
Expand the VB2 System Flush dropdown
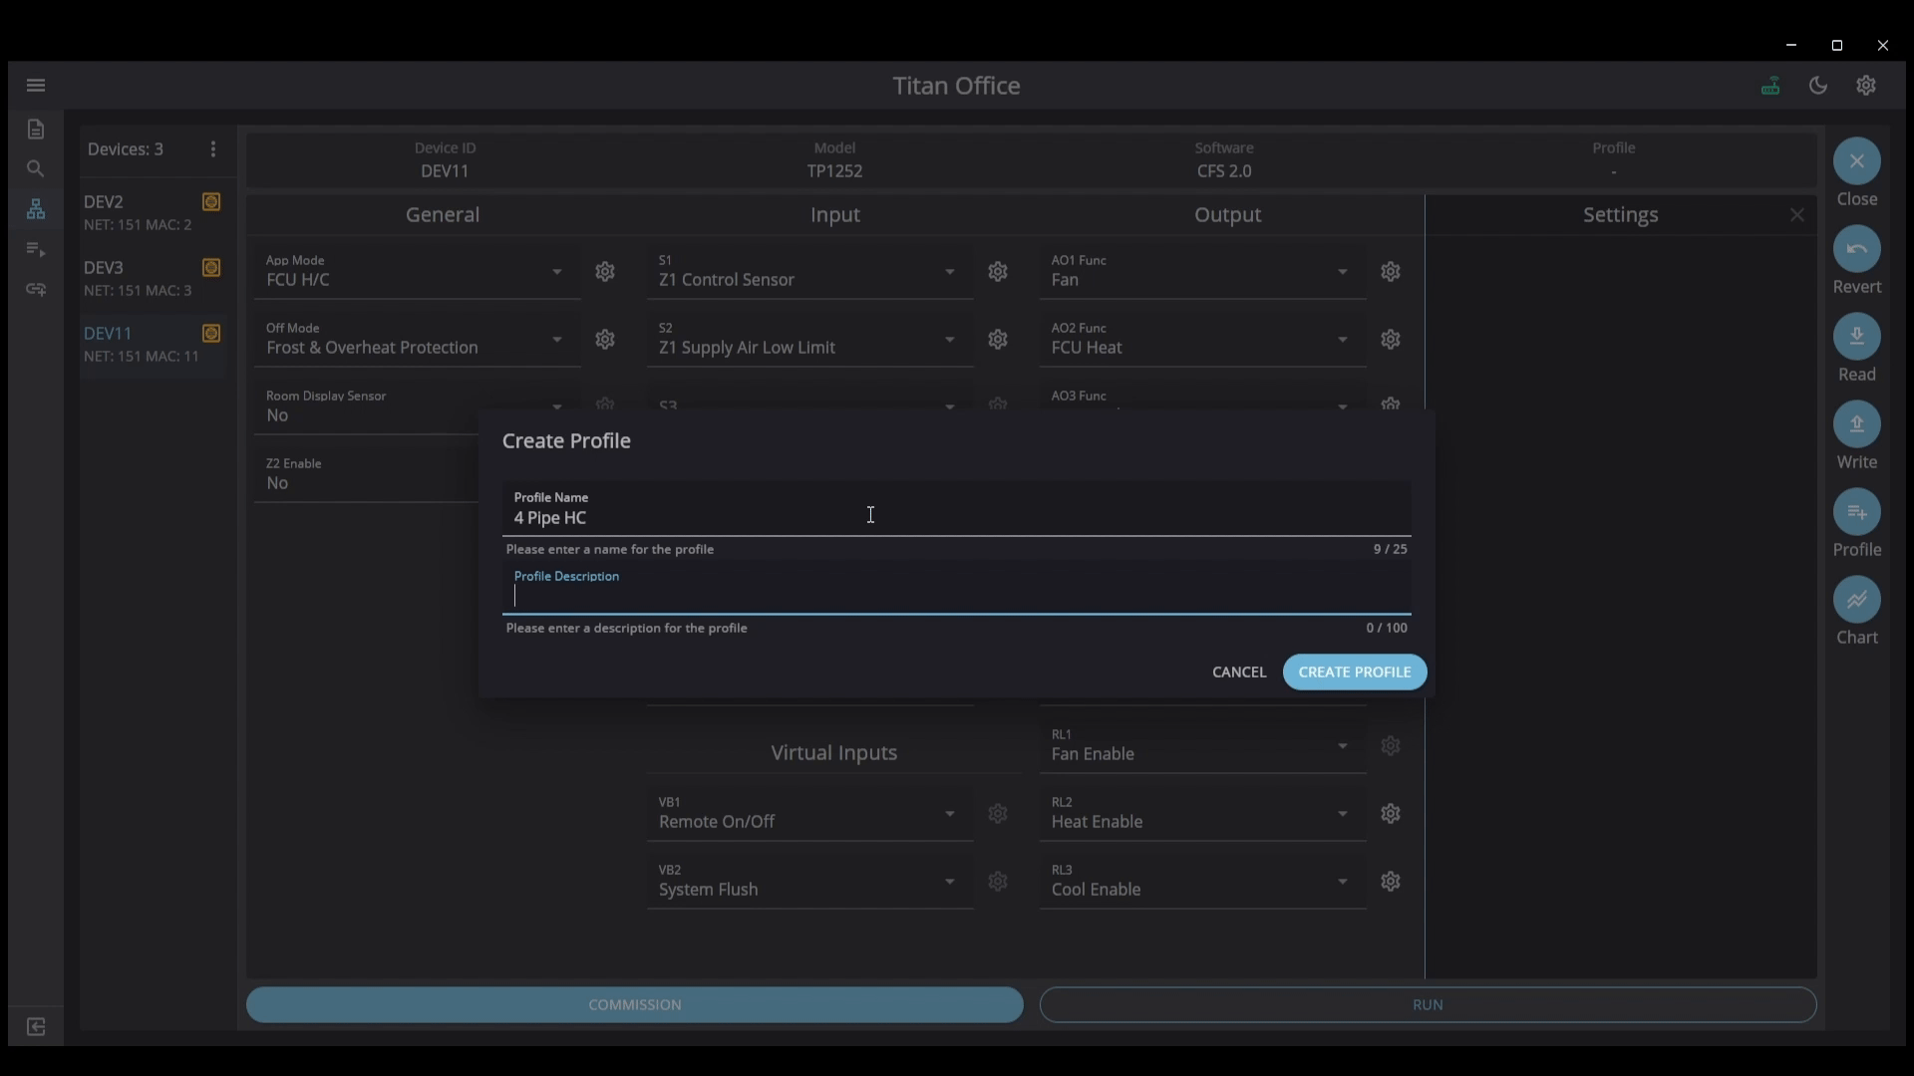pyautogui.click(x=949, y=882)
